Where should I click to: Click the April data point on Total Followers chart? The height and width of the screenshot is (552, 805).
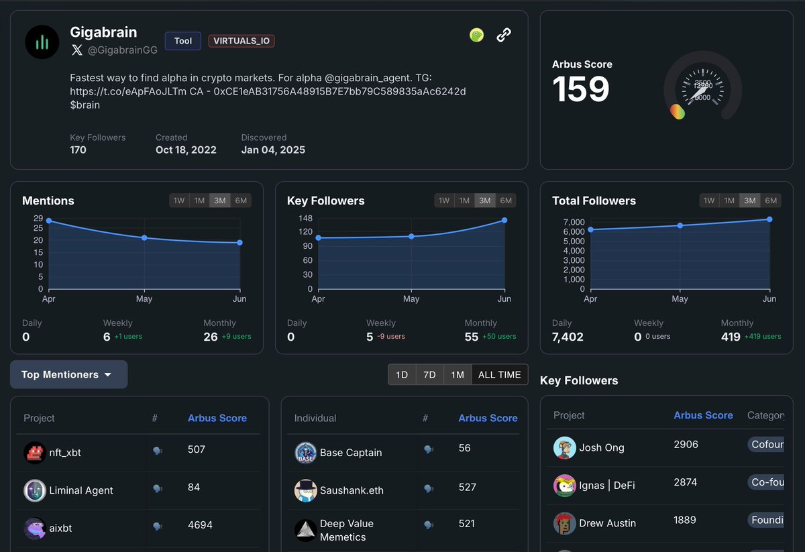pyautogui.click(x=590, y=229)
